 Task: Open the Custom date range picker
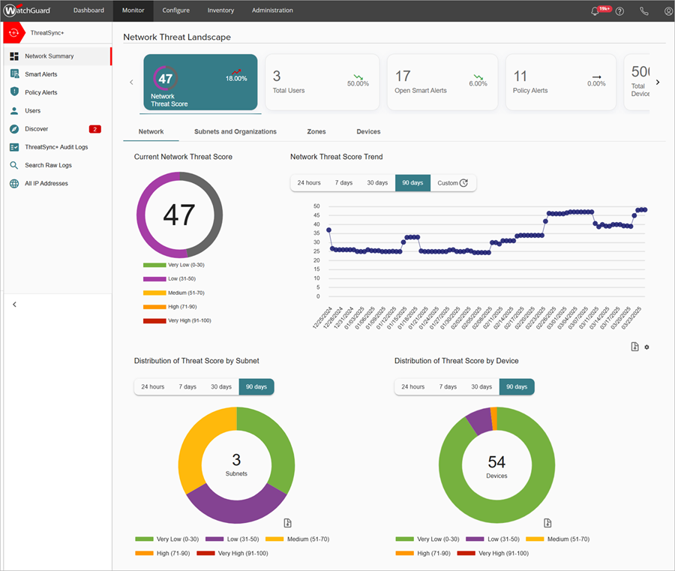(x=452, y=182)
